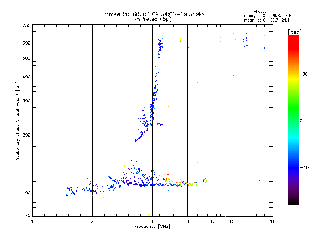Click the "Frequency [MHz]" axis title
321x241 pixels.
152,227
